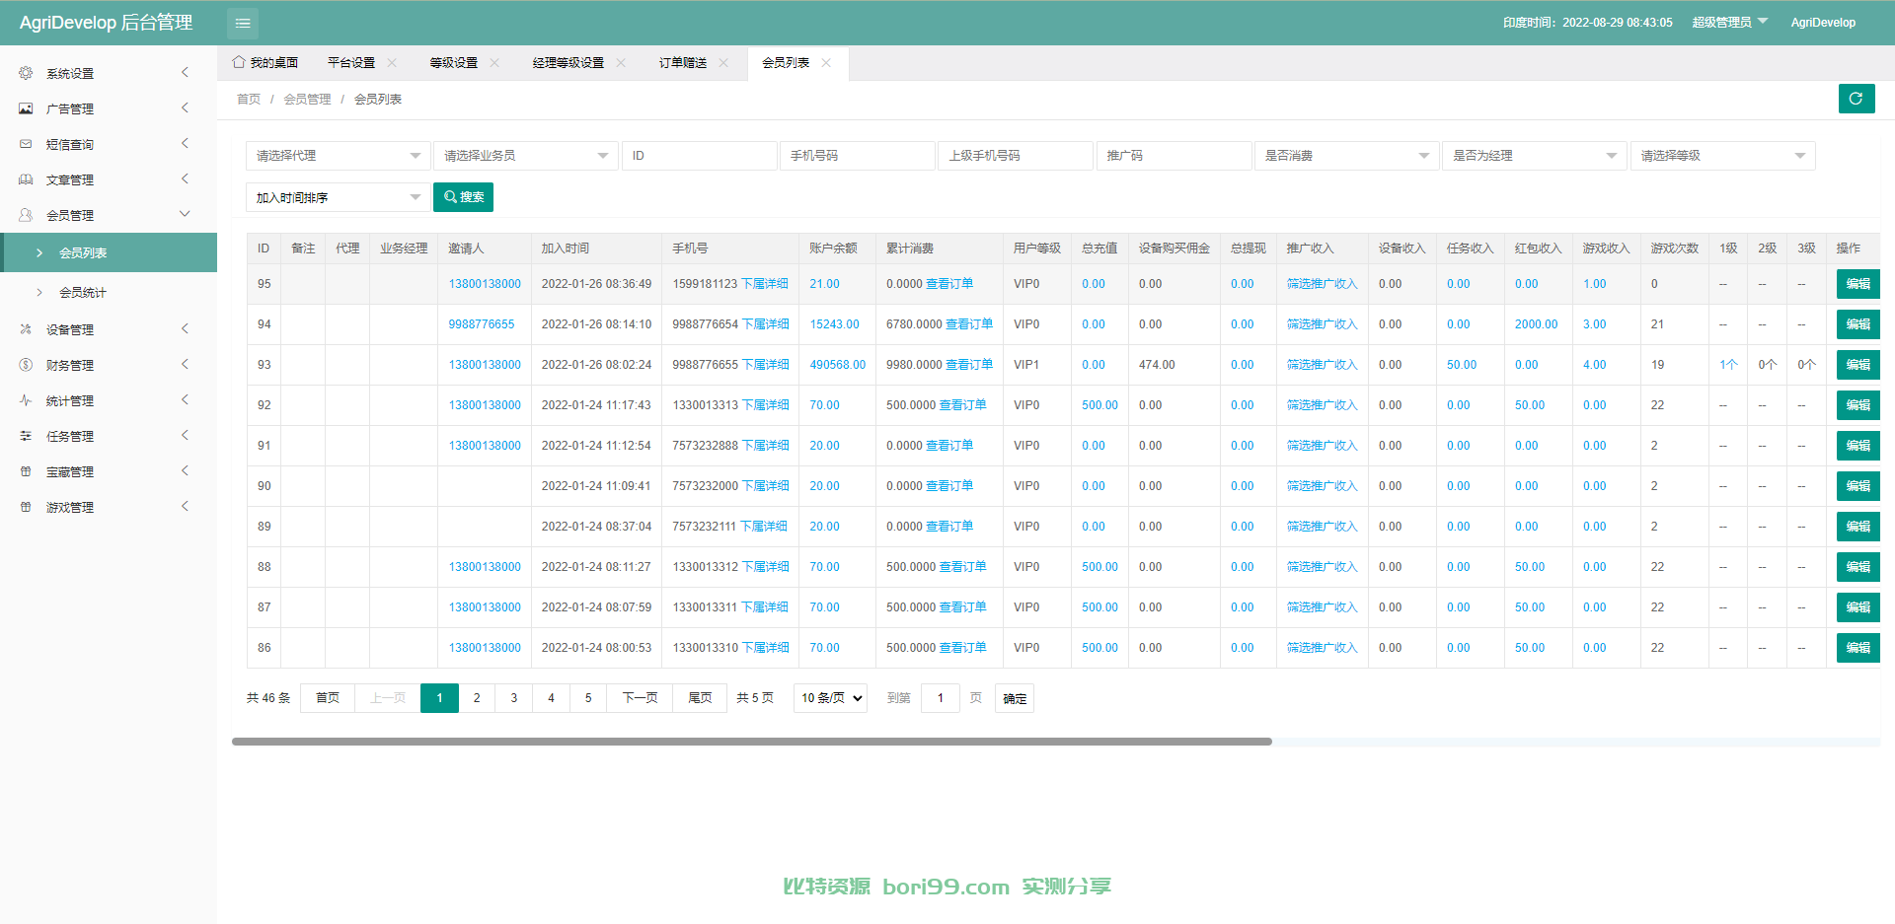Click the ID search input field

[x=700, y=156]
